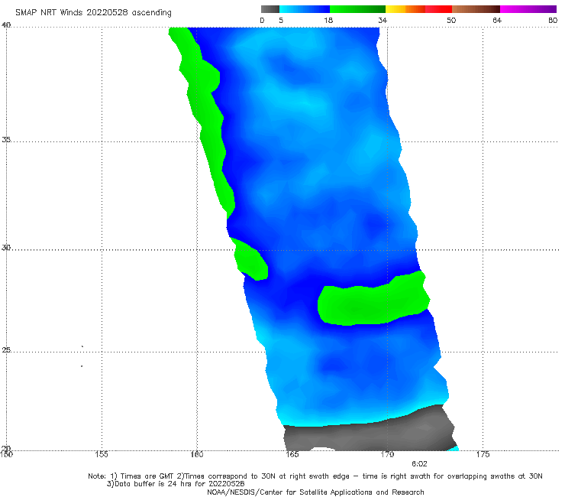The width and height of the screenshot is (565, 497).
Task: Click the longitude label '165'
Action: (x=292, y=454)
